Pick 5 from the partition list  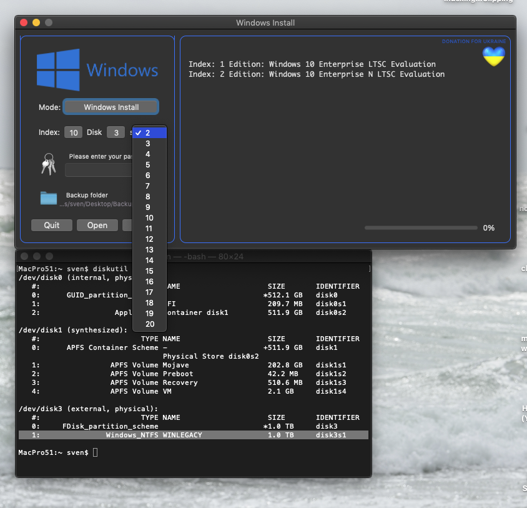pos(150,165)
